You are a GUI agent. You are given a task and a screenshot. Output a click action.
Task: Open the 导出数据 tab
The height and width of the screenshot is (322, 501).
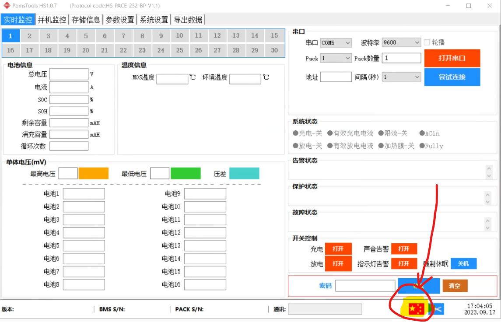tap(188, 20)
